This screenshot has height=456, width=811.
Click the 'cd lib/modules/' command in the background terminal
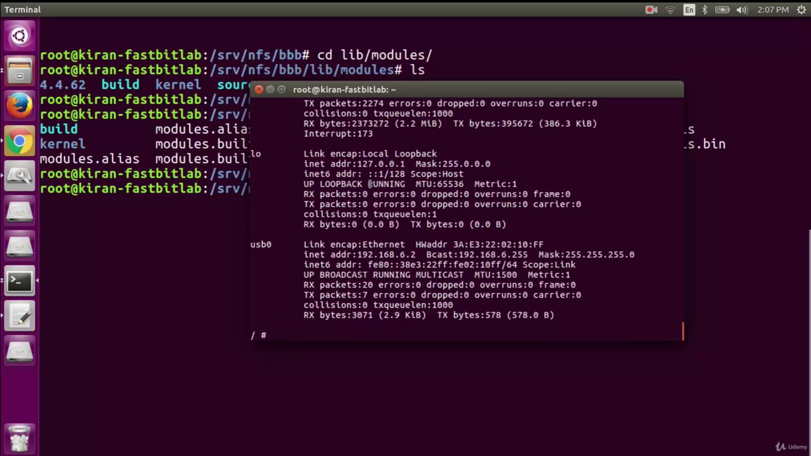[x=375, y=55]
